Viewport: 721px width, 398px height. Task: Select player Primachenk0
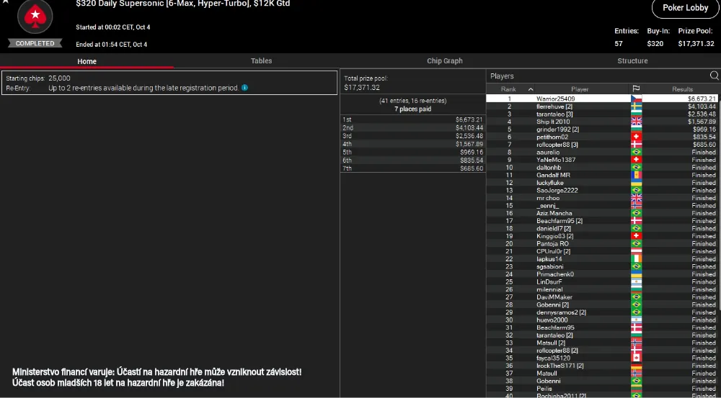(555, 274)
